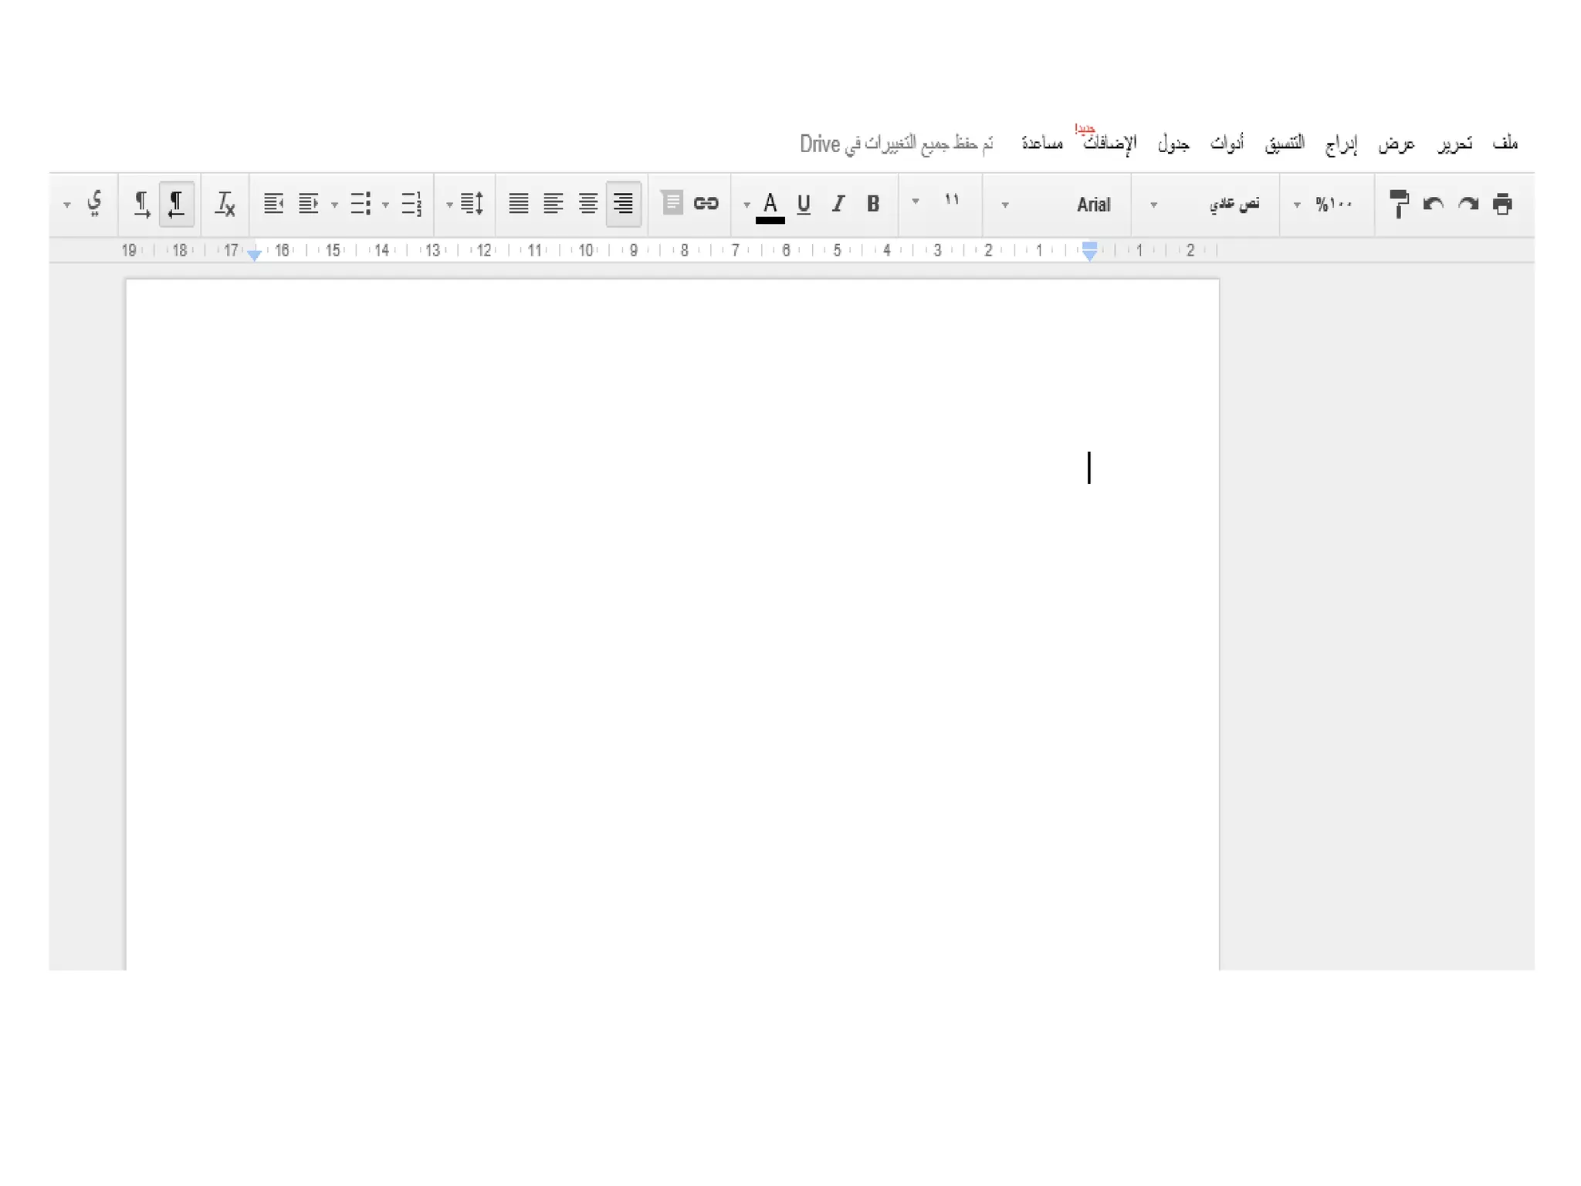Expand the line spacing dropdown
Viewport: 1581px width, 1186px height.
point(465,204)
